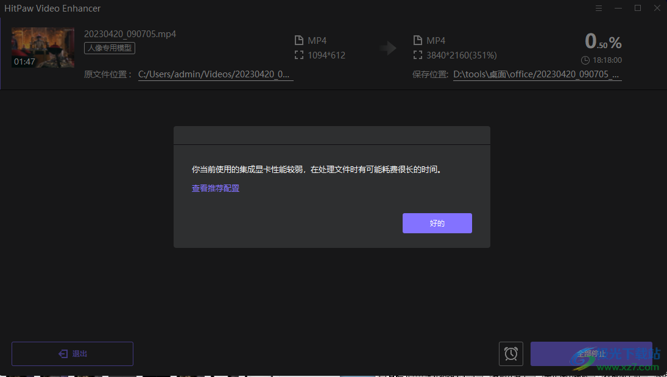Click the source resolution icon beside 1094*612

299,55
